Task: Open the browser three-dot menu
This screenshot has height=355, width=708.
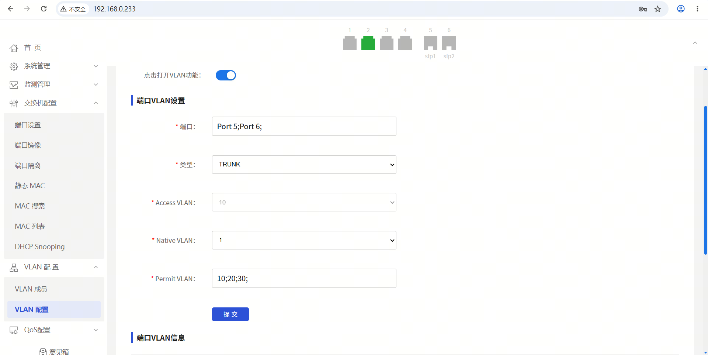Action: (697, 9)
